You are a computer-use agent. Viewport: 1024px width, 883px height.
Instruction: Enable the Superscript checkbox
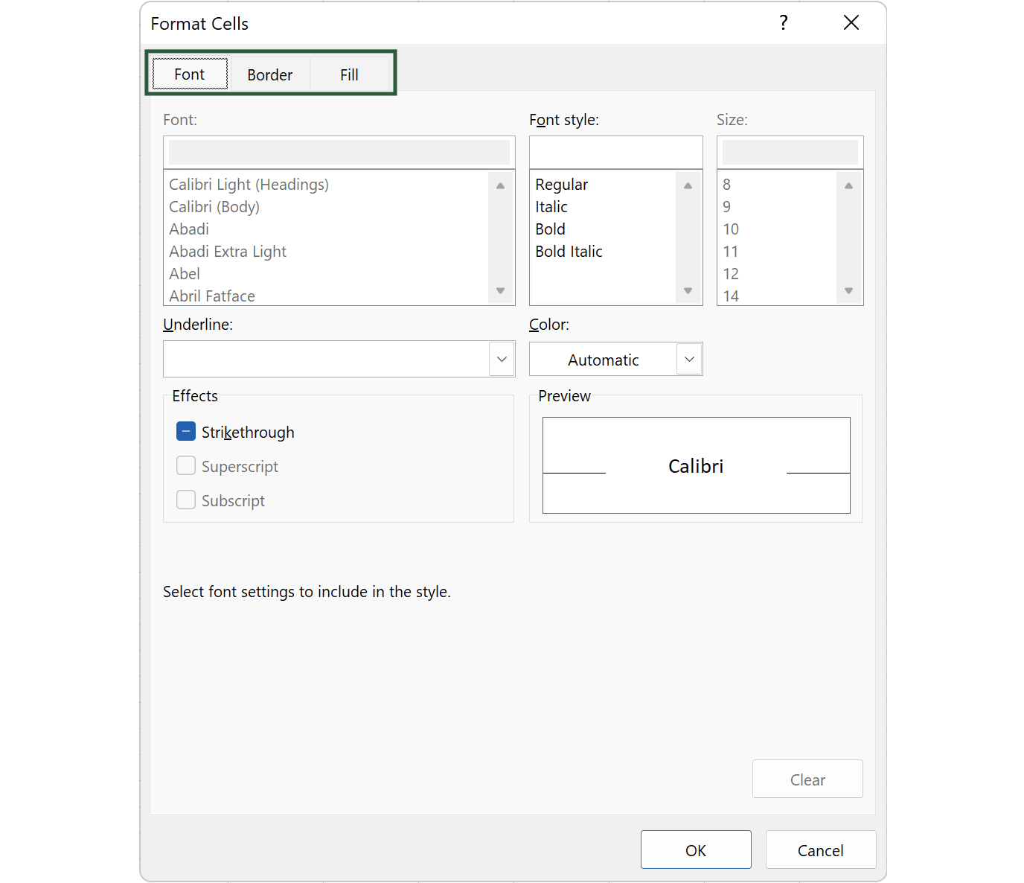click(186, 466)
